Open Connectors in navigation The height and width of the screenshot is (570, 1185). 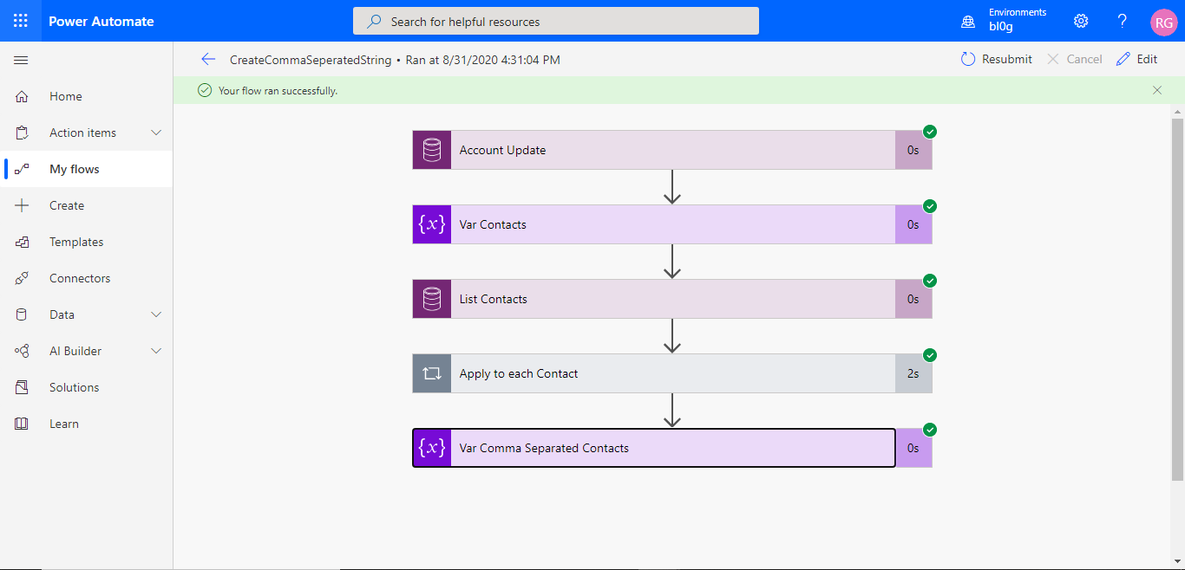click(x=87, y=278)
